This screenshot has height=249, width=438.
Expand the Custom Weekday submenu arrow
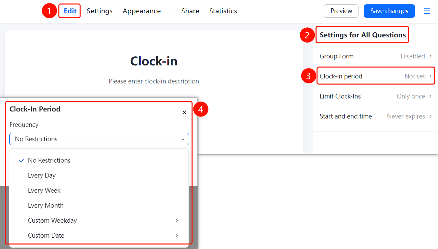coord(177,221)
